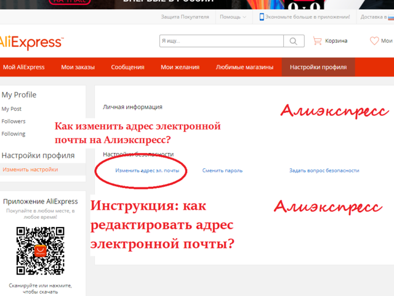Select Изменить настройки sidebar item
This screenshot has height=296, width=394.
pyautogui.click(x=30, y=170)
